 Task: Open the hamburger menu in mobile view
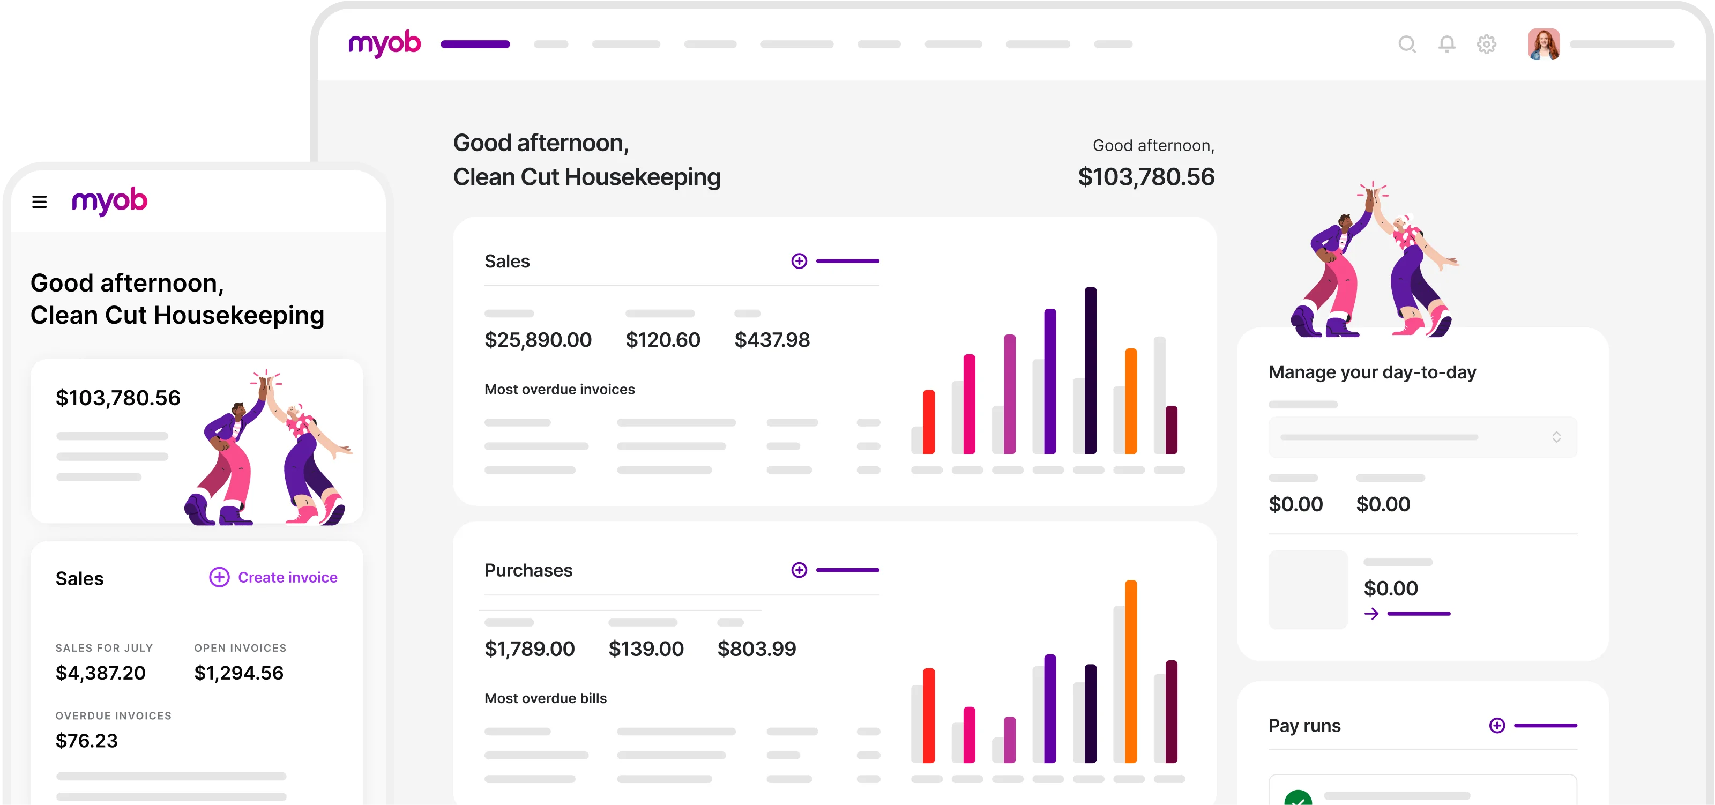click(39, 202)
